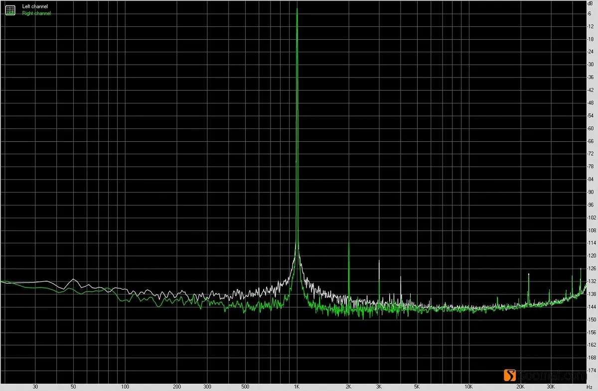Image resolution: width=598 pixels, height=391 pixels.
Task: Click the "-60" dB axis label
Action: (592, 128)
